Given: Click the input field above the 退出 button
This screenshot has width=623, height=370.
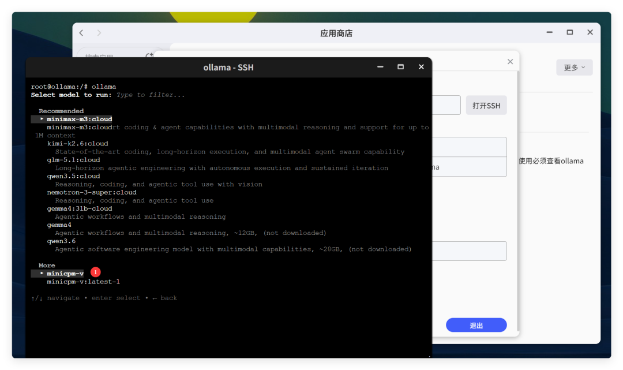Looking at the screenshot, I should [469, 251].
